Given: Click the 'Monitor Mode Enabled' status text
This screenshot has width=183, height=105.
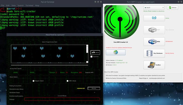Looking at the screenshot, I should point(154,11).
